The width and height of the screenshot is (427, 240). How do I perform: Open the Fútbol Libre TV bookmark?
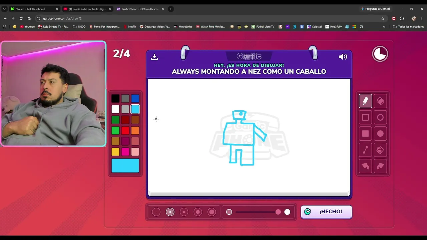point(263,27)
